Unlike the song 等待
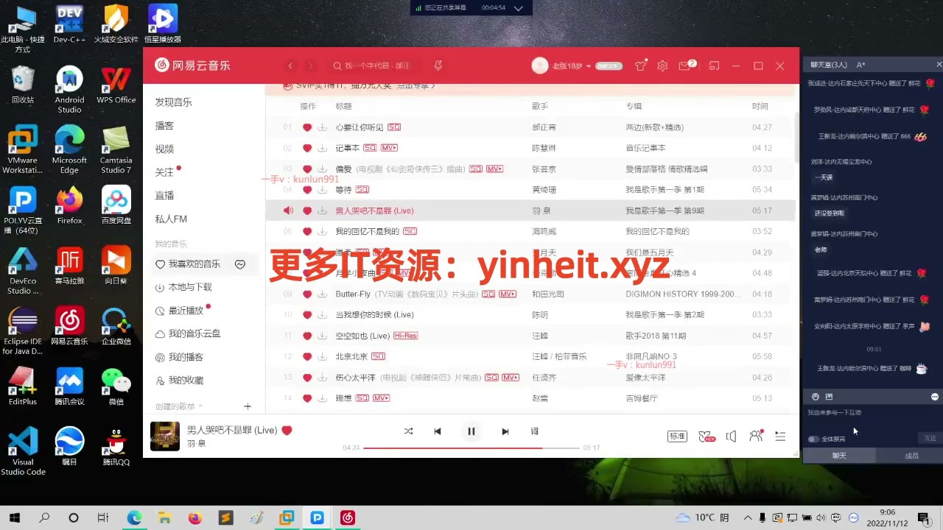The image size is (943, 530). point(307,190)
